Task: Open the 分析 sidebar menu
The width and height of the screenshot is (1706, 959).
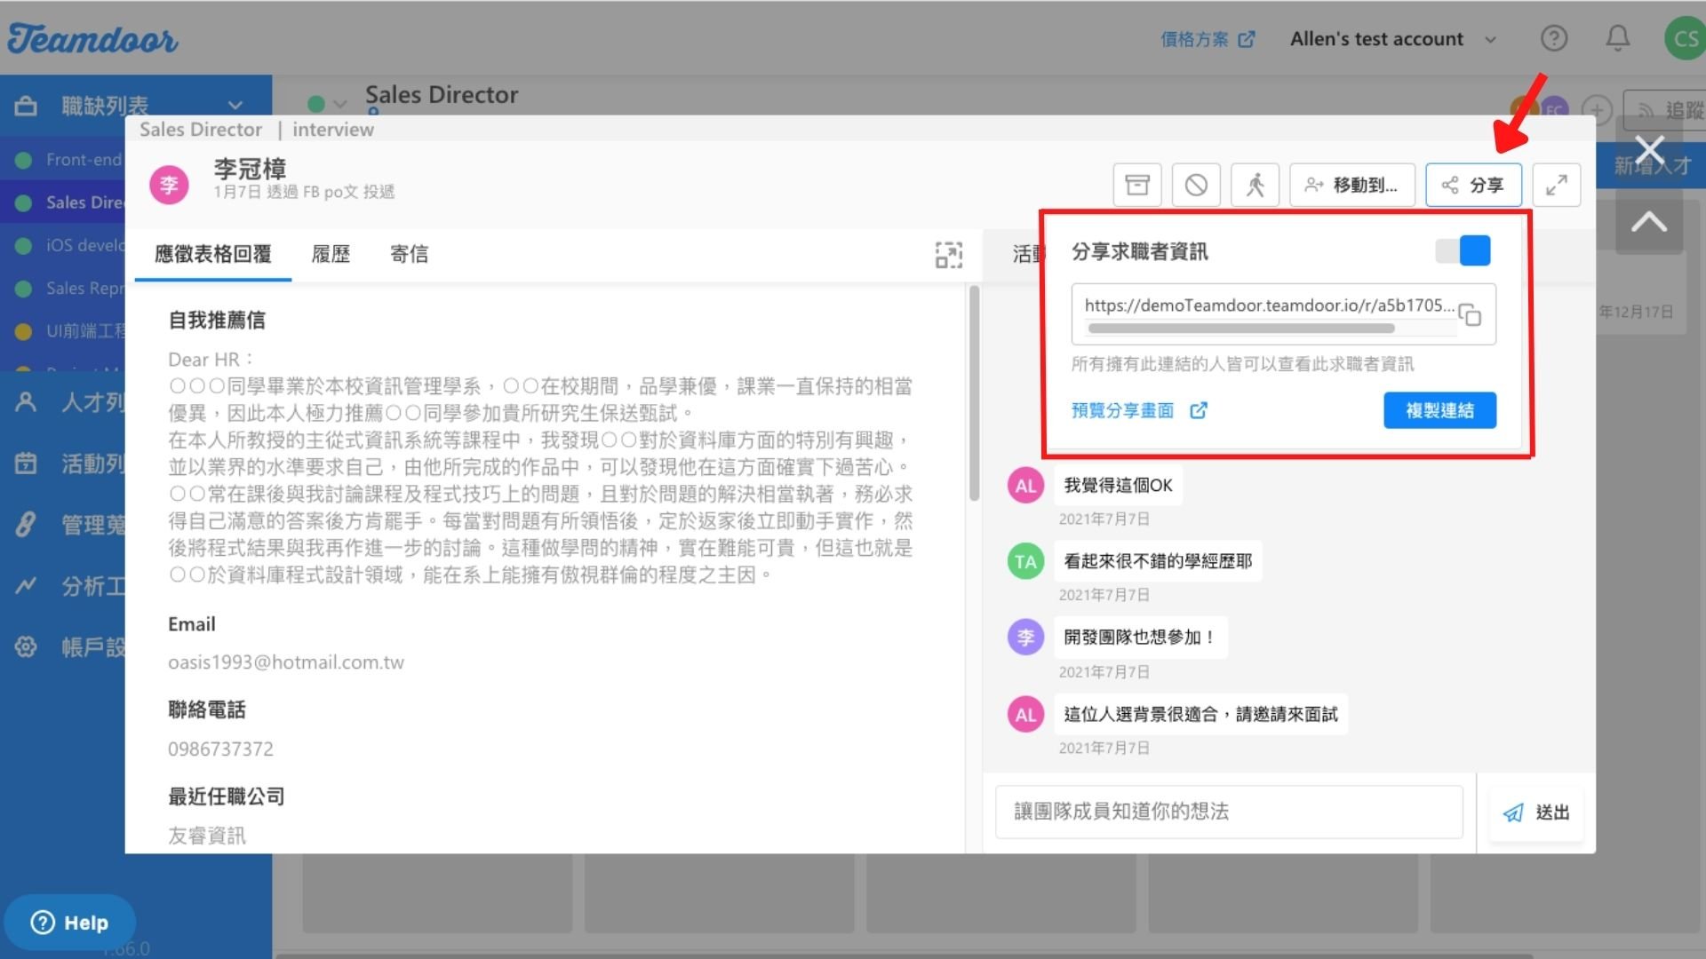Action: pyautogui.click(x=64, y=586)
